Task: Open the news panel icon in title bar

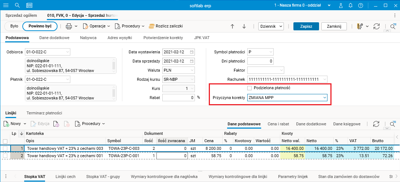Action: [29, 5]
